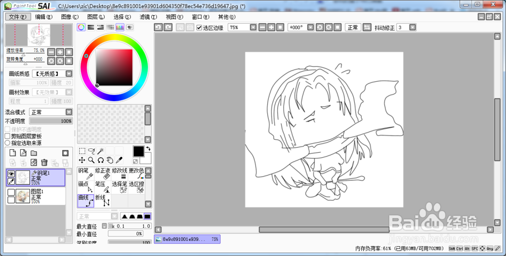Open the 图层(L) menu
The image size is (506, 256).
pyautogui.click(x=96, y=17)
